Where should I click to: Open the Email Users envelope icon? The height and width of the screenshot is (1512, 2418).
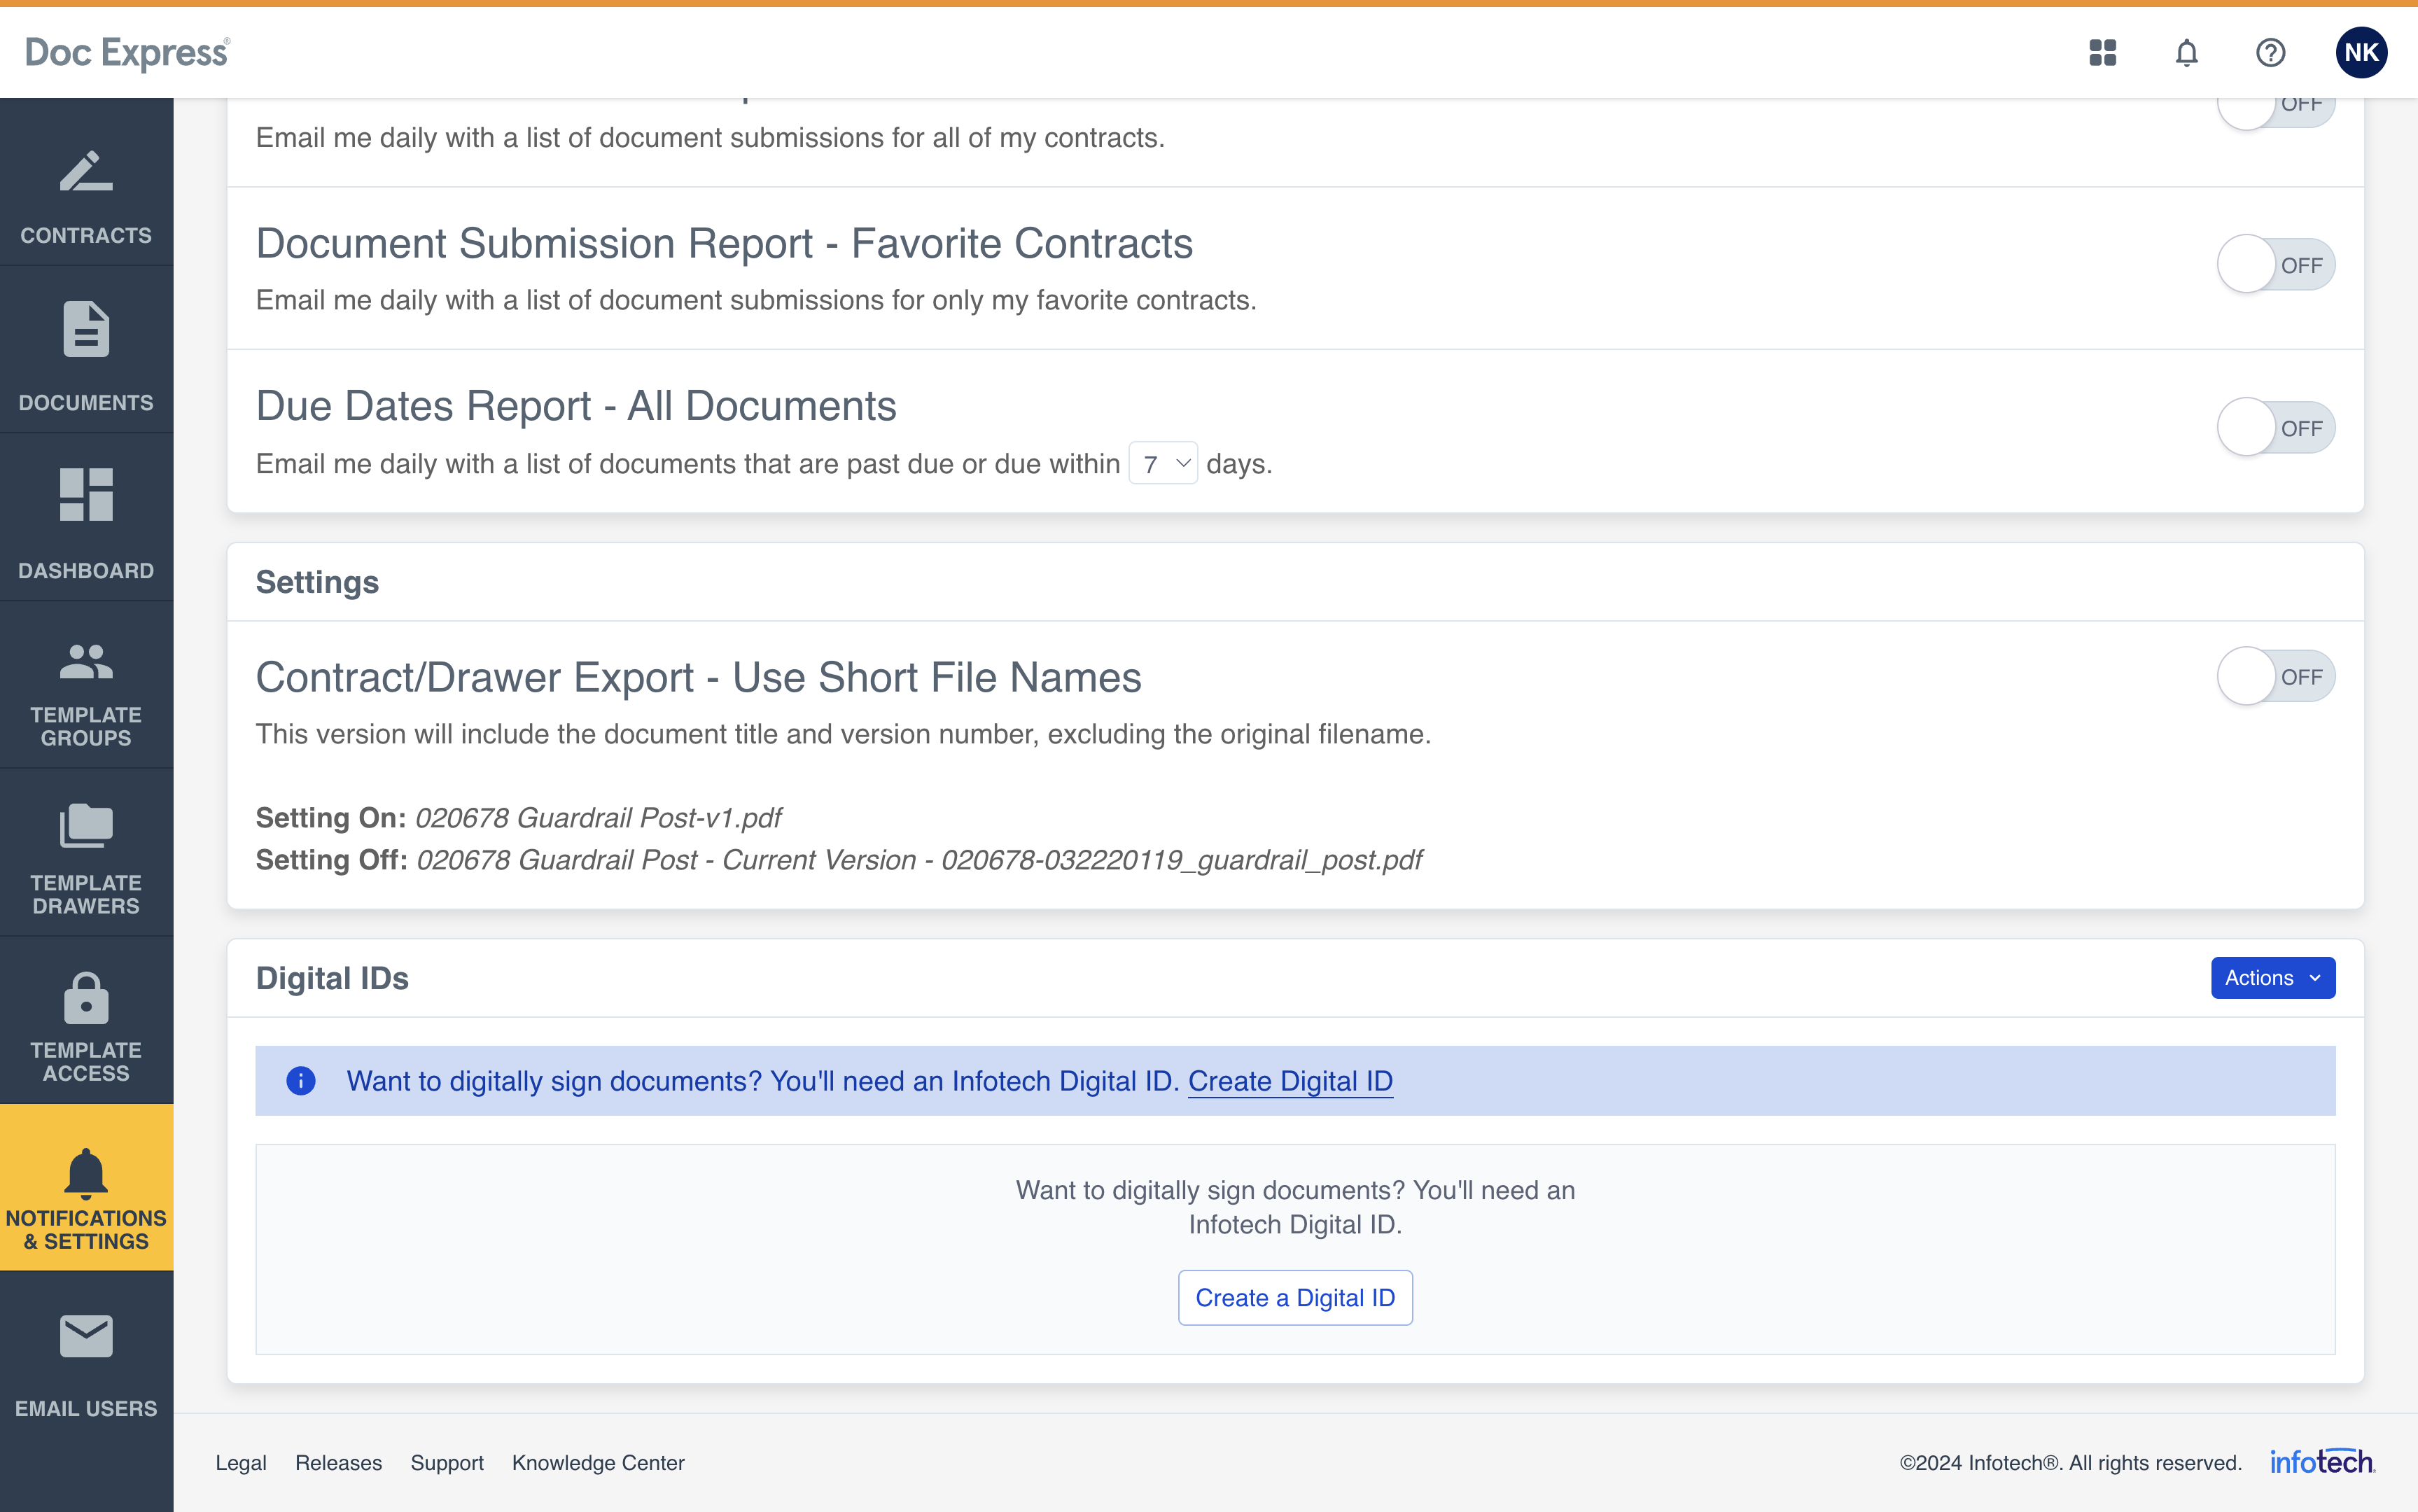pyautogui.click(x=86, y=1336)
